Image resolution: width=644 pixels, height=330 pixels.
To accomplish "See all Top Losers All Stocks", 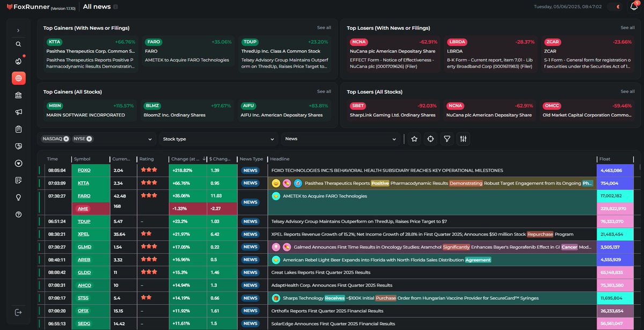I will [x=627, y=91].
